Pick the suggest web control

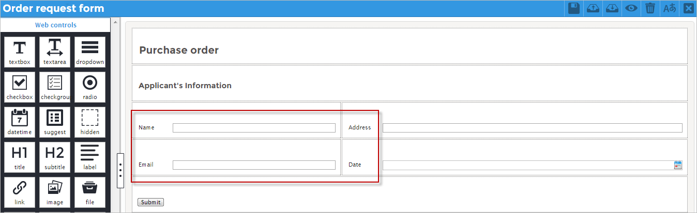[55, 122]
